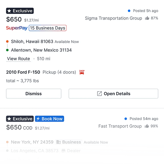The width and height of the screenshot is (164, 164).
Task: Click thumbs-up rating icon beside 87%
Action: (x=147, y=18)
